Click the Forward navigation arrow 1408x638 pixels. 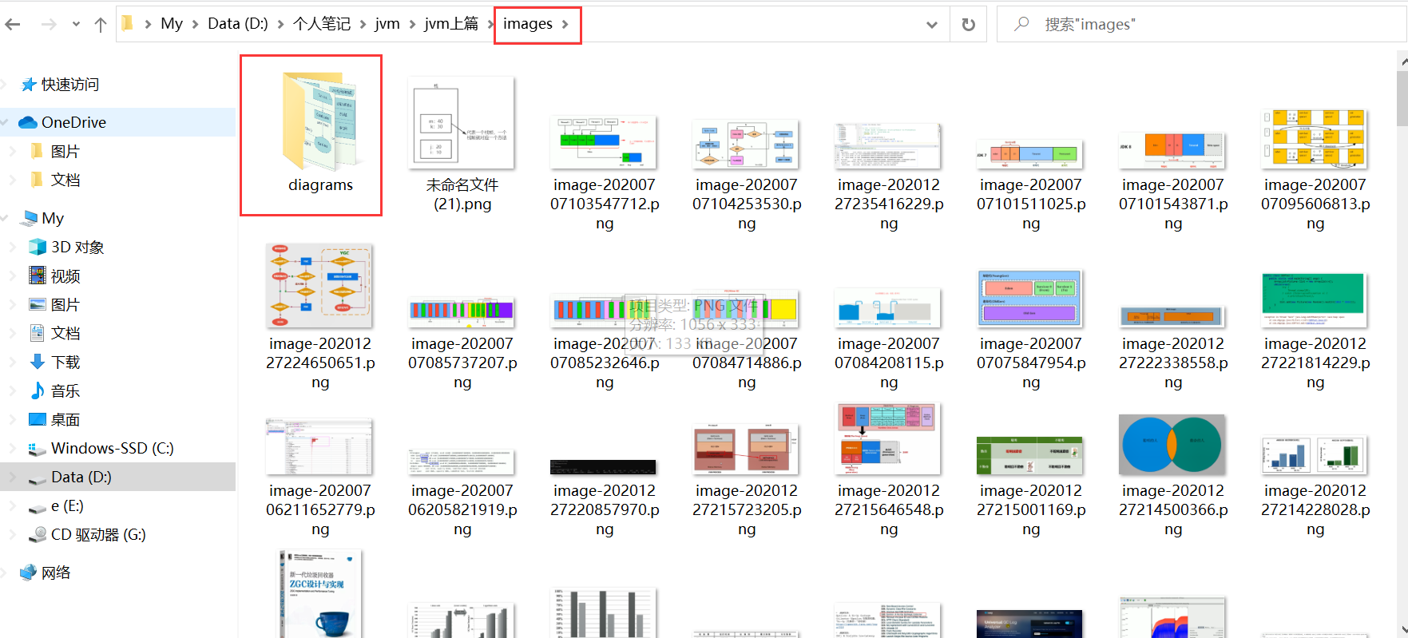click(49, 25)
